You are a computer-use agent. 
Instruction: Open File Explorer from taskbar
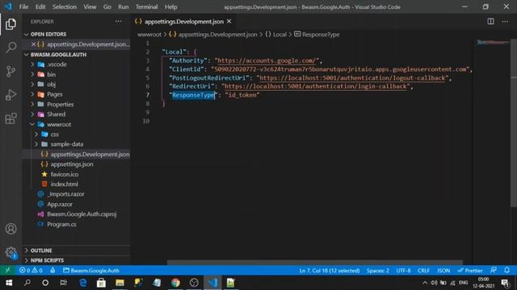pos(120,283)
